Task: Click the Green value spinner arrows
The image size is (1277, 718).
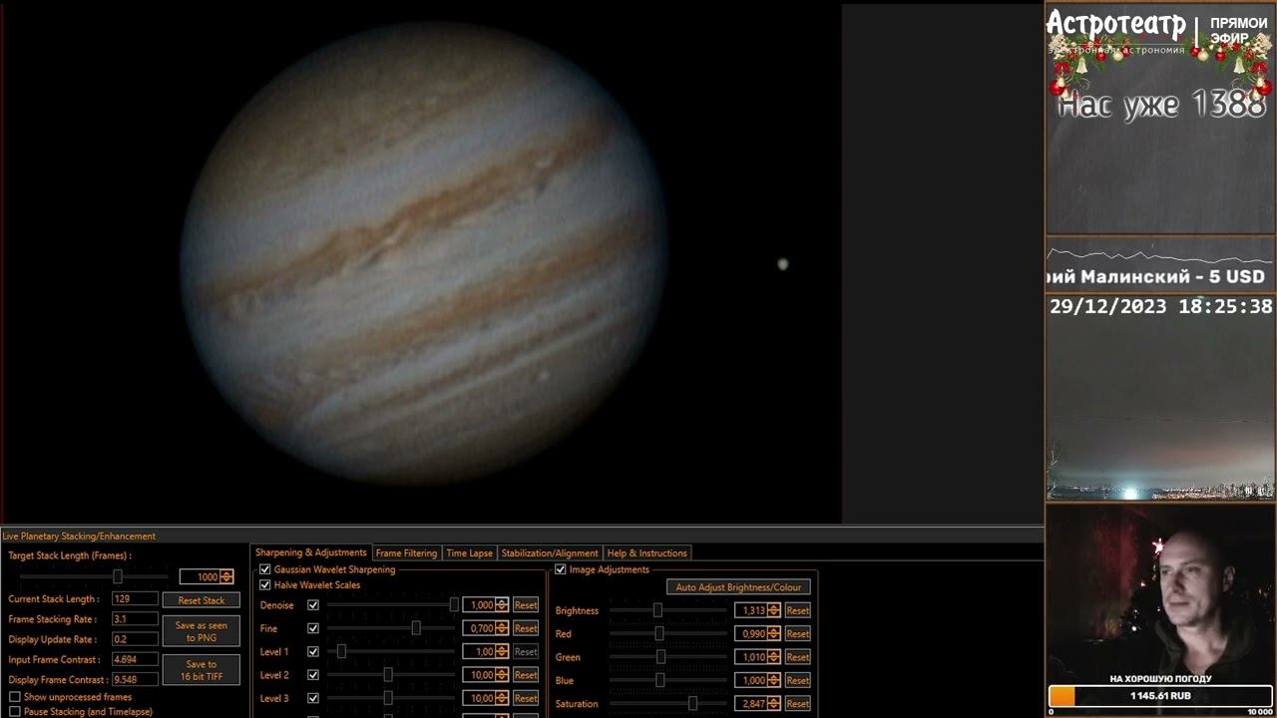Action: 773,657
